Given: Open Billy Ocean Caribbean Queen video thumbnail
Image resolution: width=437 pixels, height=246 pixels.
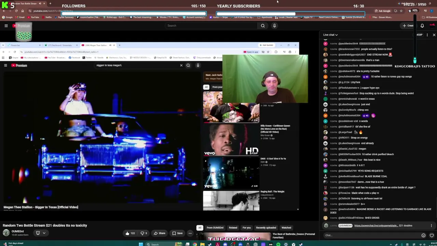Looking at the screenshot, I should click(x=231, y=140).
